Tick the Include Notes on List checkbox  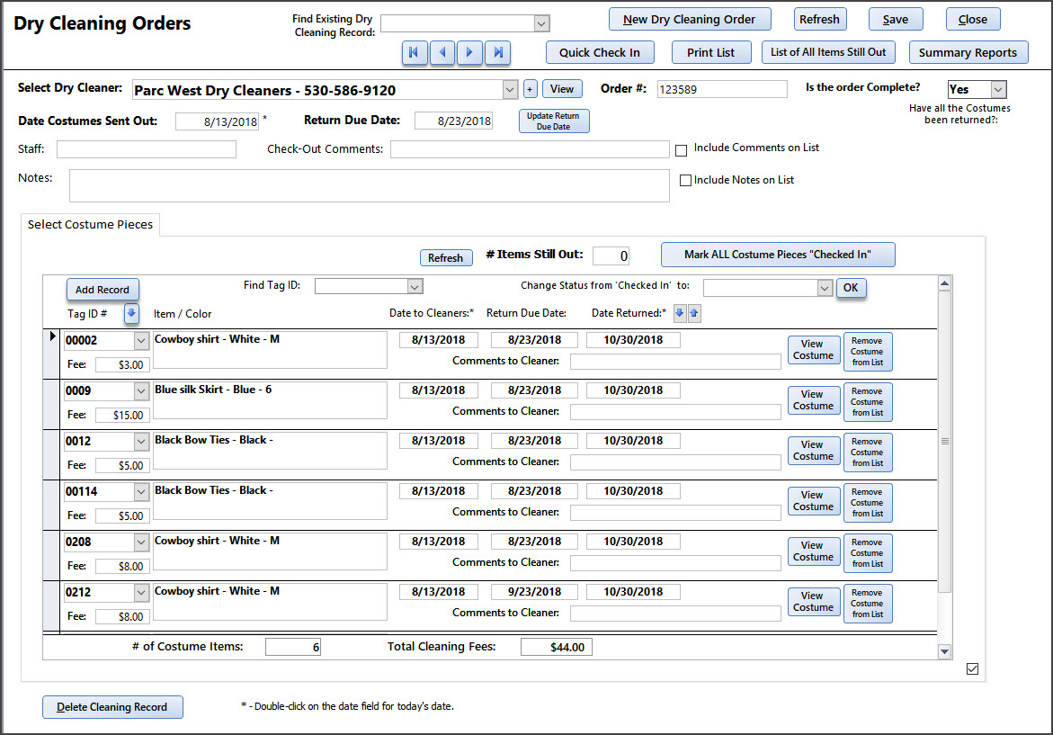coord(686,181)
